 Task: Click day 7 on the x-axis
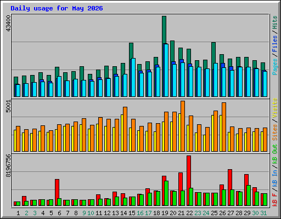pos(68,213)
